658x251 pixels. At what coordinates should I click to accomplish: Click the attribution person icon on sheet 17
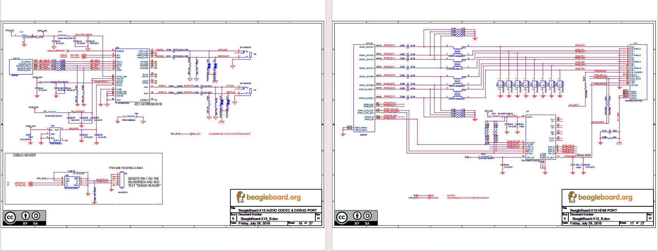pos(357,216)
